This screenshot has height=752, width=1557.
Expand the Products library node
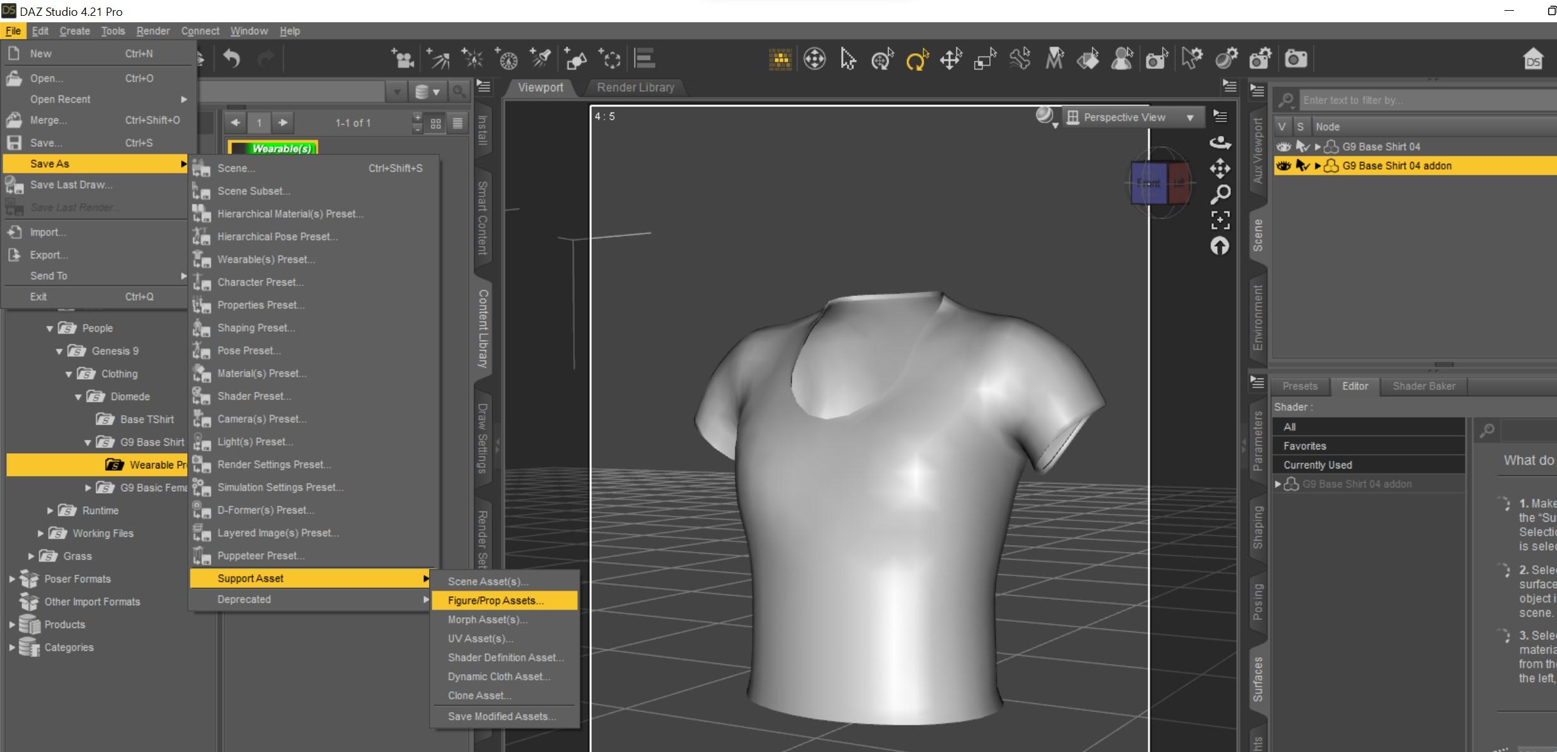(11, 625)
